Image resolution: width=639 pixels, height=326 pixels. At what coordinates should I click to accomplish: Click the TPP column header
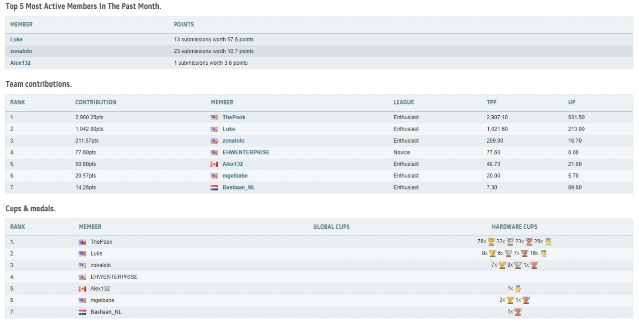491,102
